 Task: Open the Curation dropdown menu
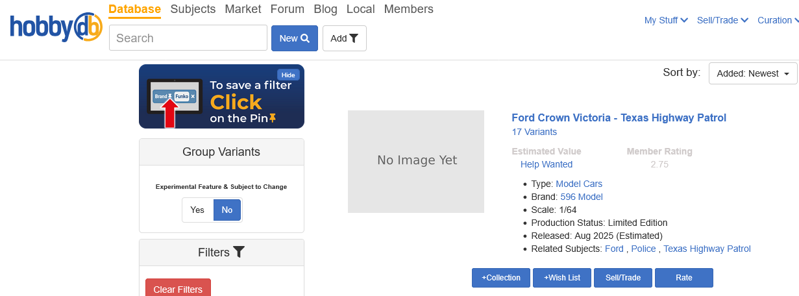777,20
